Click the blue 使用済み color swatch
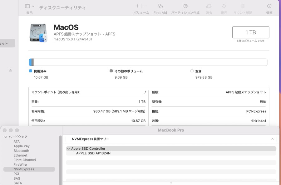The width and height of the screenshot is (281, 185). point(31,71)
